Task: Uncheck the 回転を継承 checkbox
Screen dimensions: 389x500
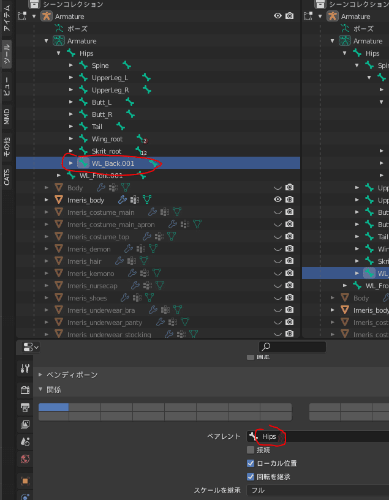Action: 251,477
